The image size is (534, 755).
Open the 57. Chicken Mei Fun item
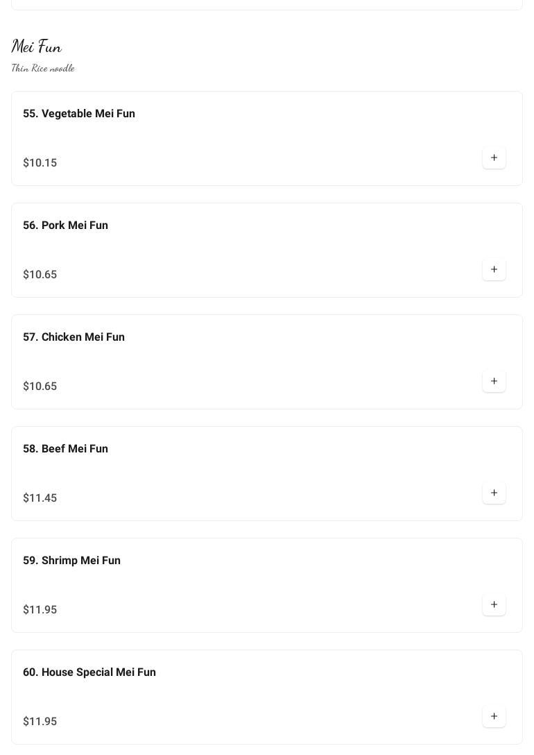[74, 337]
